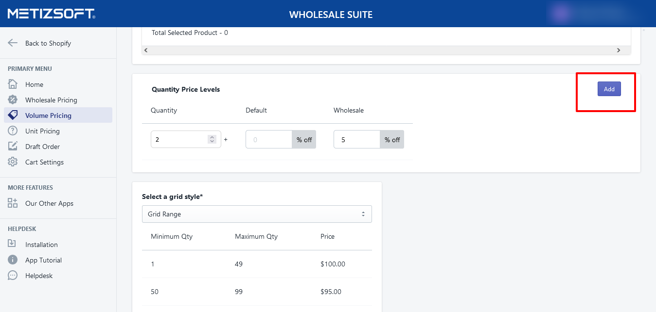Click the Metizsoft logo in header
The image size is (656, 312).
(x=51, y=14)
